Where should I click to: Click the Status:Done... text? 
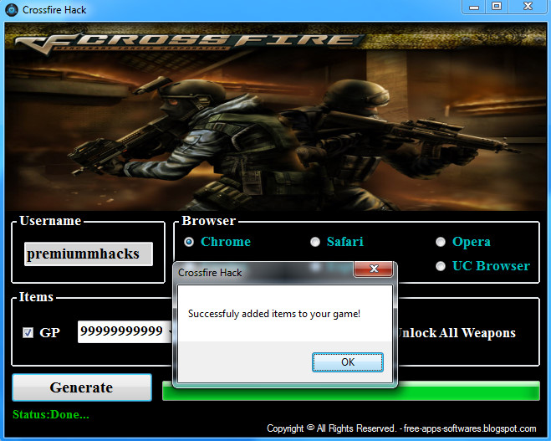[x=51, y=414]
